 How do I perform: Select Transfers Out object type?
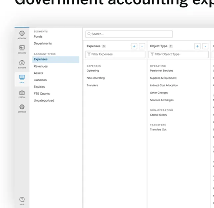[158, 130]
